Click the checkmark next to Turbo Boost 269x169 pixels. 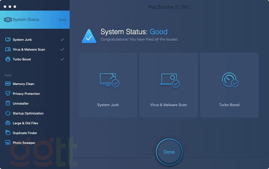(62, 59)
